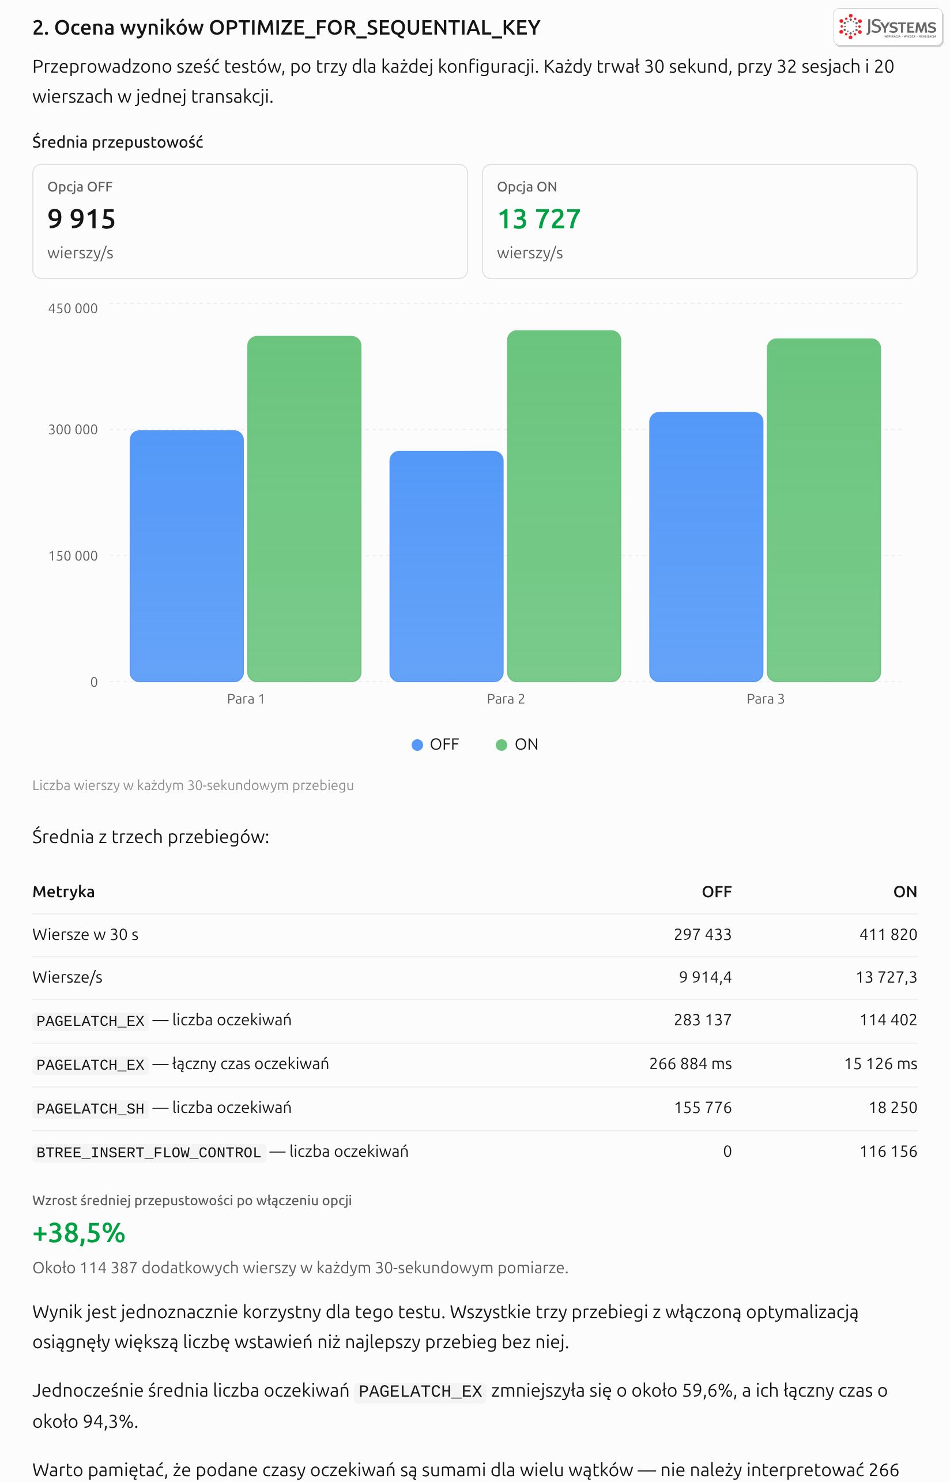Click the Wiersze w 30 s row label
Image resolution: width=950 pixels, height=1482 pixels.
(85, 934)
